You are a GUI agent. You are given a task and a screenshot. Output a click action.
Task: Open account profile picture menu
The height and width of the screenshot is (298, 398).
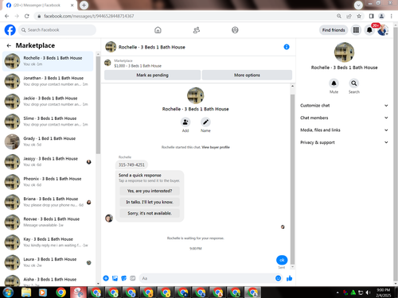pos(383,30)
